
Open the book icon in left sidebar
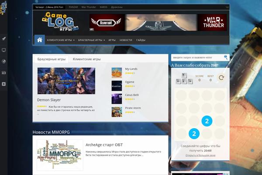[x=3, y=84]
